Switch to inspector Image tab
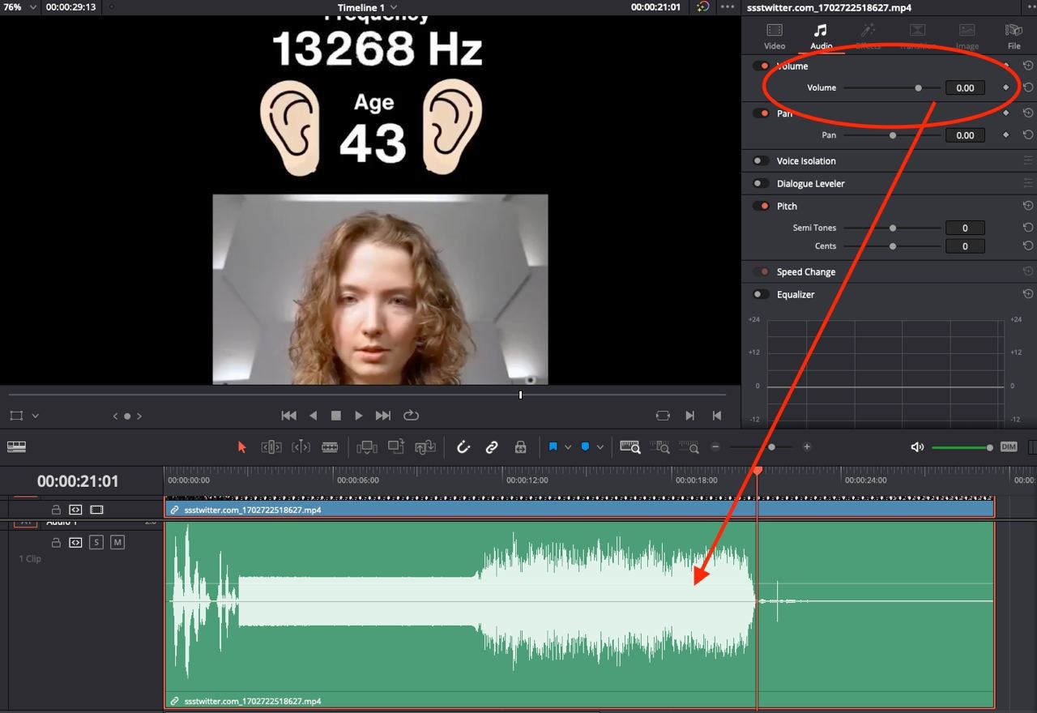 [967, 36]
